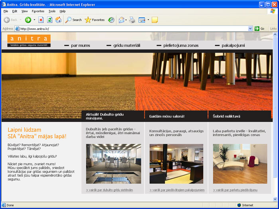The image size is (279, 209).
Task: Open the Favorites menu
Action: [x=38, y=11]
